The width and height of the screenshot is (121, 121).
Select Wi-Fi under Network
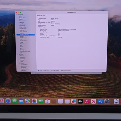22,62
